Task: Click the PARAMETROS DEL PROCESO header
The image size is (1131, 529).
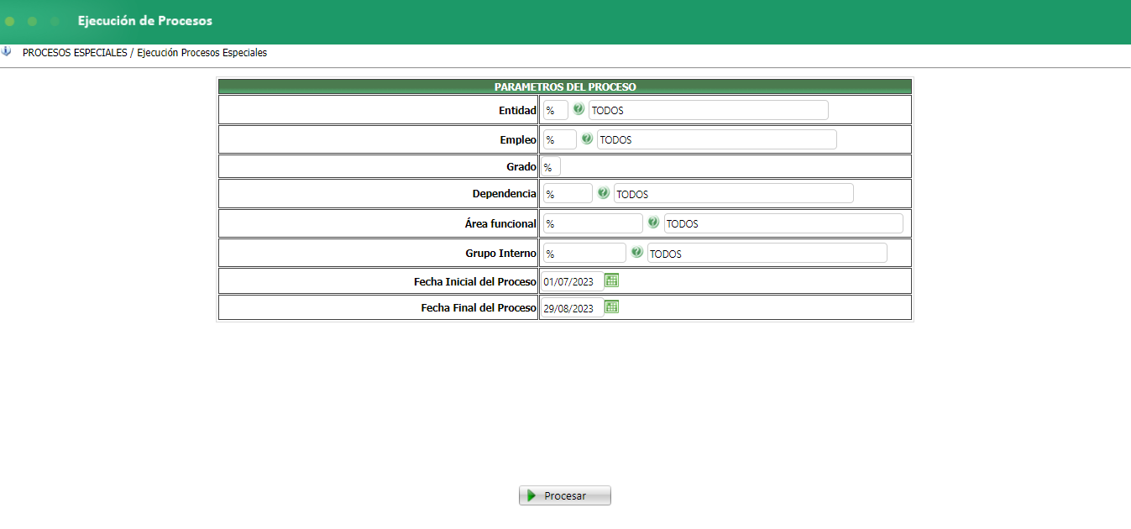Action: pyautogui.click(x=565, y=86)
